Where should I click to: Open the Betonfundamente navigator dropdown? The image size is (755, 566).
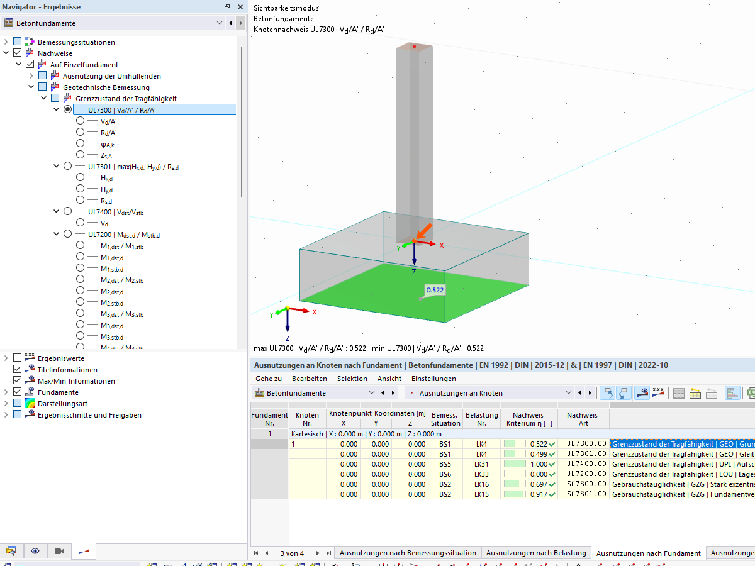(220, 21)
